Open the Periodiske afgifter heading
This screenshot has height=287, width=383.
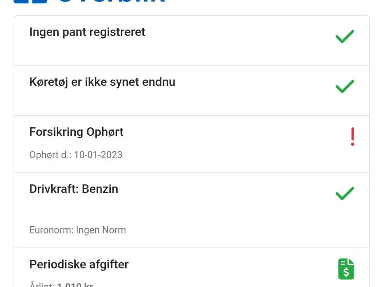pos(79,264)
